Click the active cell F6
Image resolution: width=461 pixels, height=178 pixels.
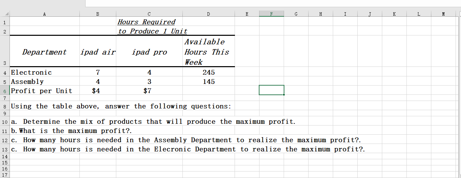click(x=271, y=90)
